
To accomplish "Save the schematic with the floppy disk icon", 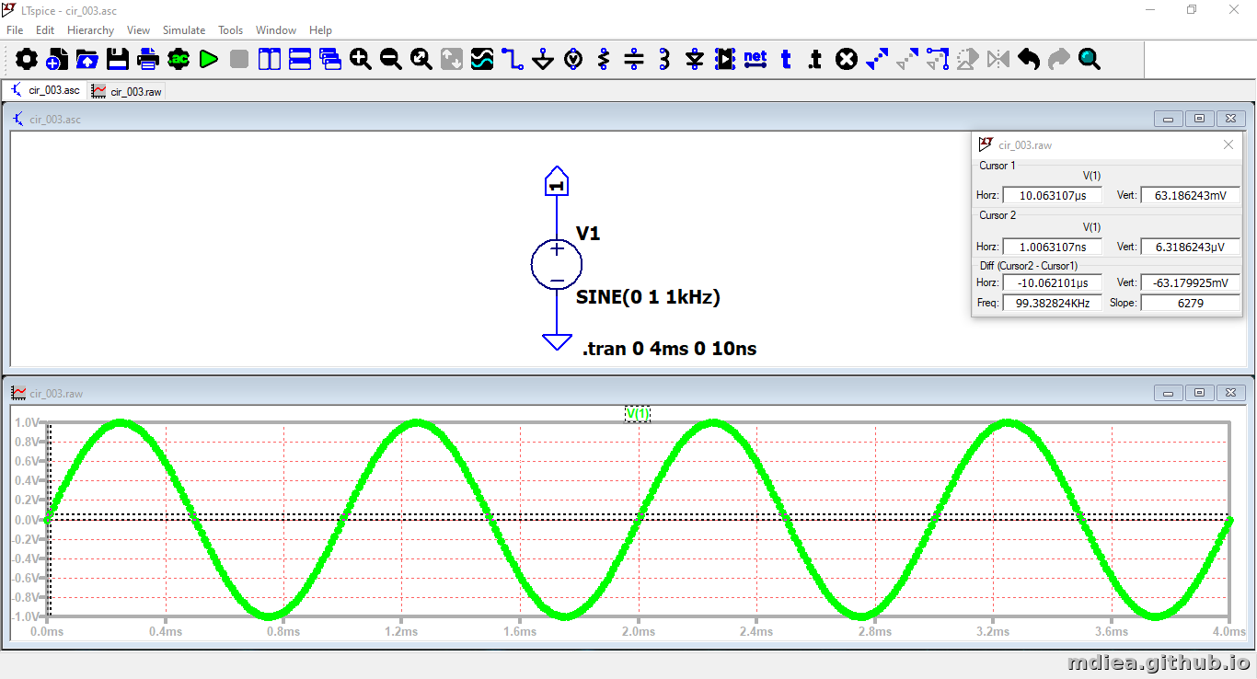I will (117, 60).
